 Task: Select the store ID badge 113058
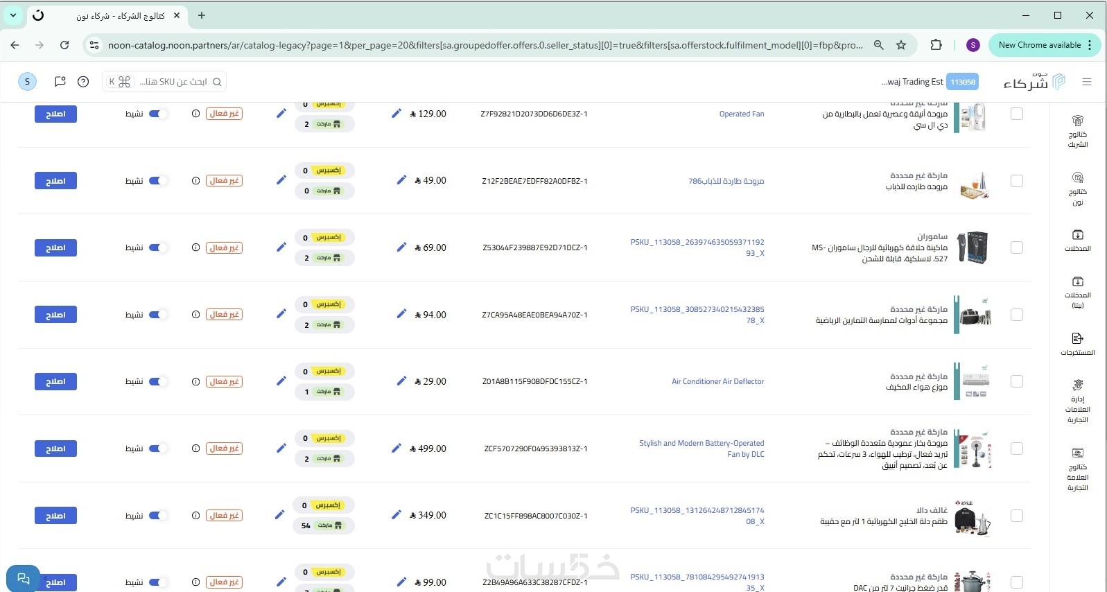962,82
